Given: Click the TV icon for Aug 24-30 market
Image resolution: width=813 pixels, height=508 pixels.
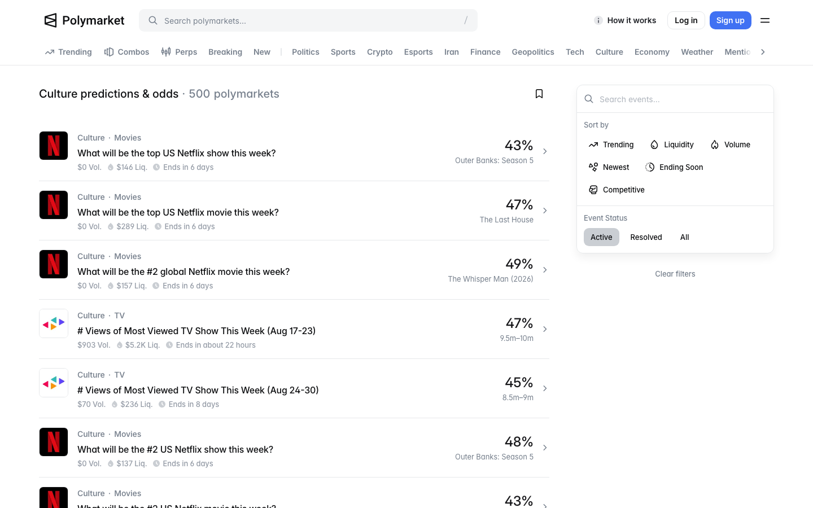Looking at the screenshot, I should point(54,383).
